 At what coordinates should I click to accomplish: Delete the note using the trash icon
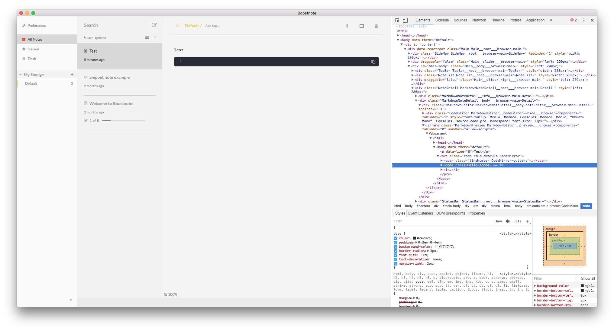coord(376,26)
